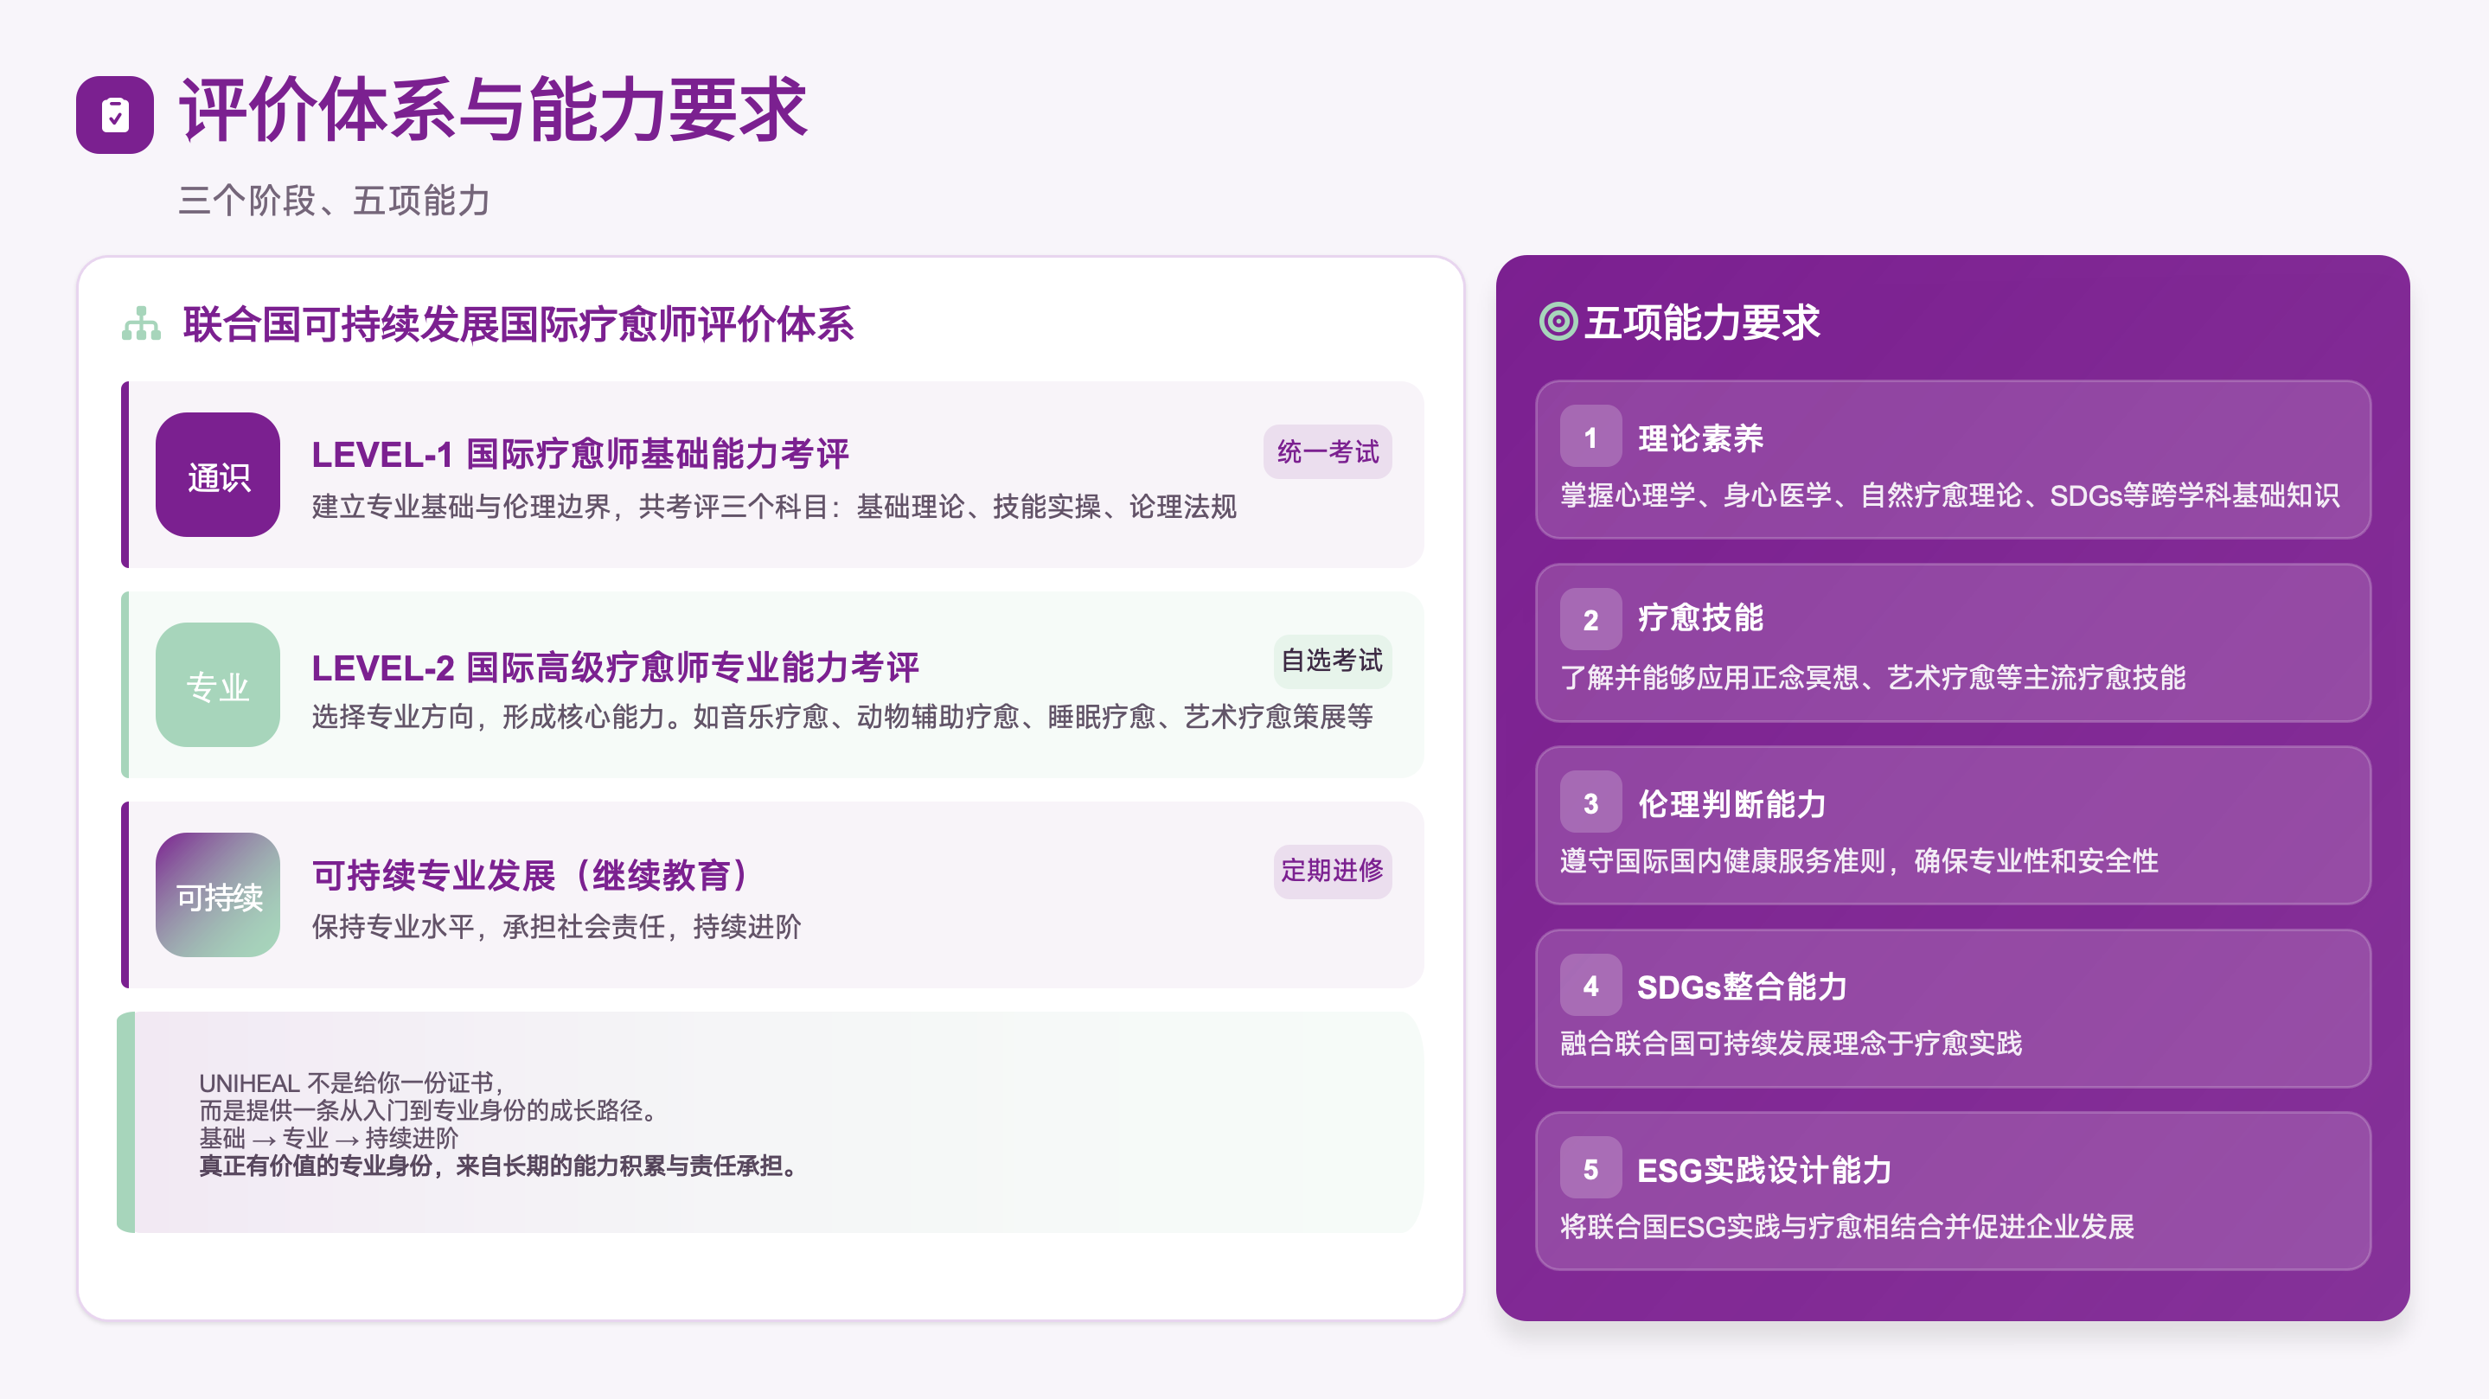Click the heading 联合国可持续发展国际疗愈师评价体系

coord(518,324)
